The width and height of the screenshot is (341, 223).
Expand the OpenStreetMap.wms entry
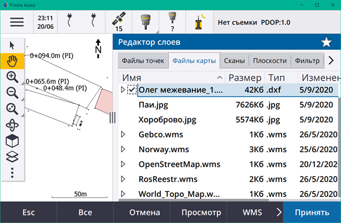click(123, 164)
